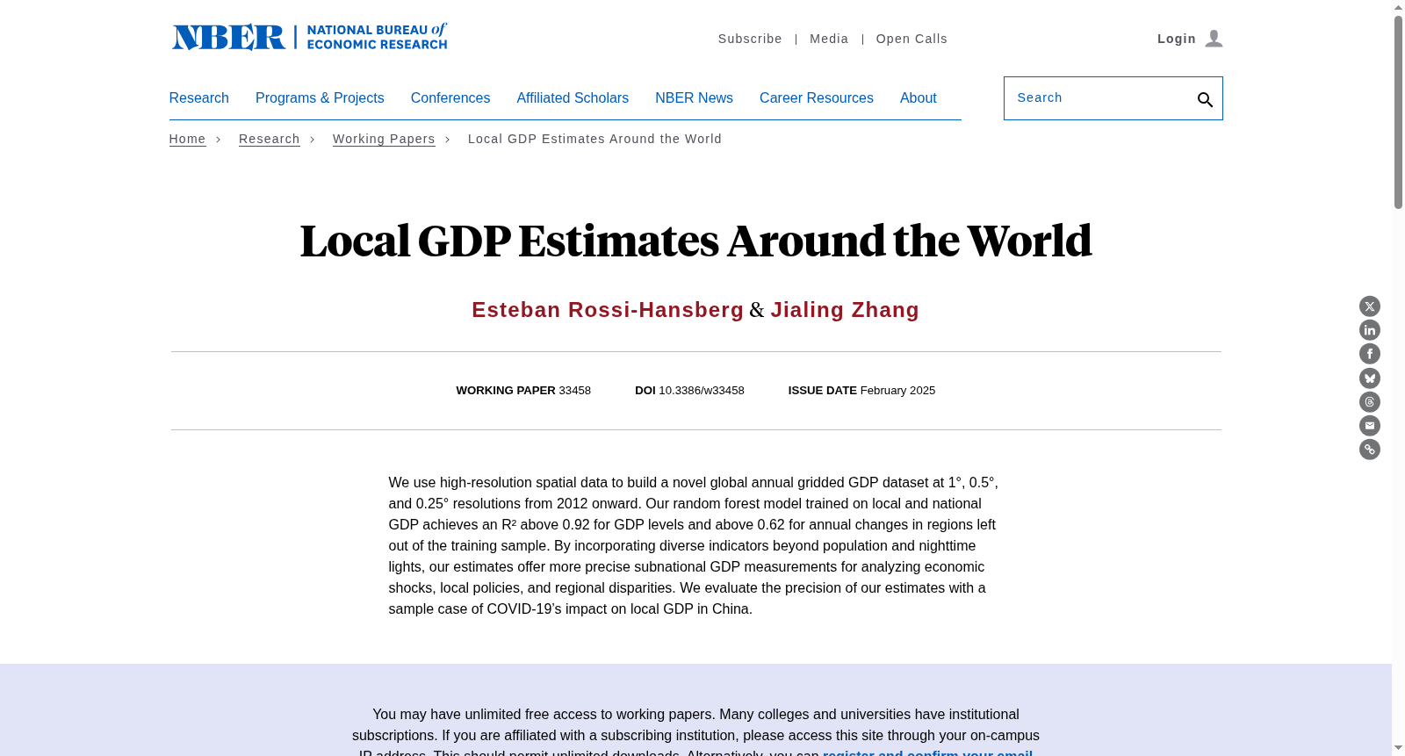Click the Research breadcrumb link
The image size is (1405, 756).
click(270, 139)
